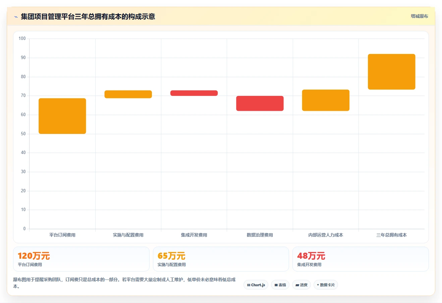This screenshot has height=303, width=442.
Task: Click y-axis value 0
Action: (x=24, y=229)
